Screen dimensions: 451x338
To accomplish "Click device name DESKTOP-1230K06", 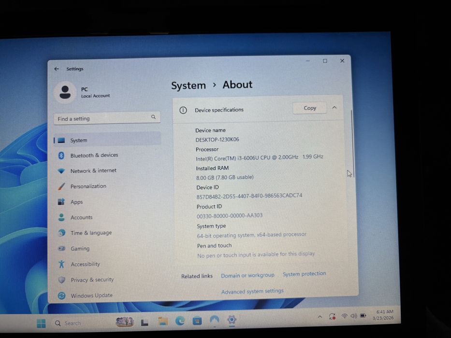I will coord(217,140).
